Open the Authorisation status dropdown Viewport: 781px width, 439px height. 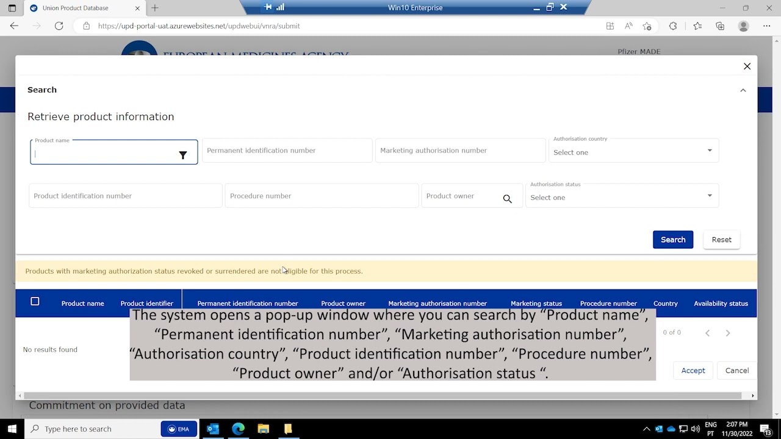coord(622,196)
